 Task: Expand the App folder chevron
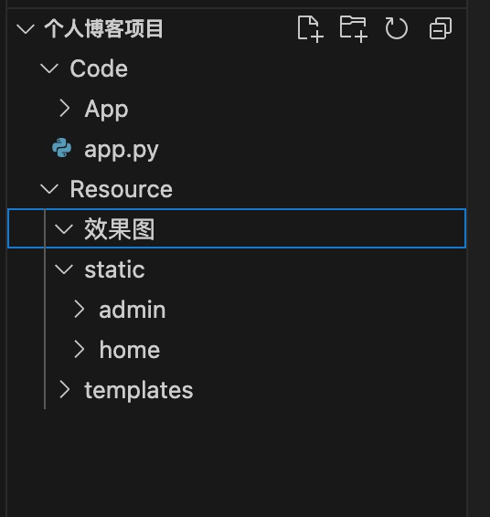[65, 109]
